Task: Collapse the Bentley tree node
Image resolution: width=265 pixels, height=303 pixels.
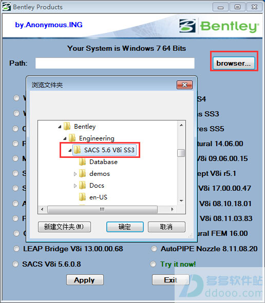Action: (60, 127)
